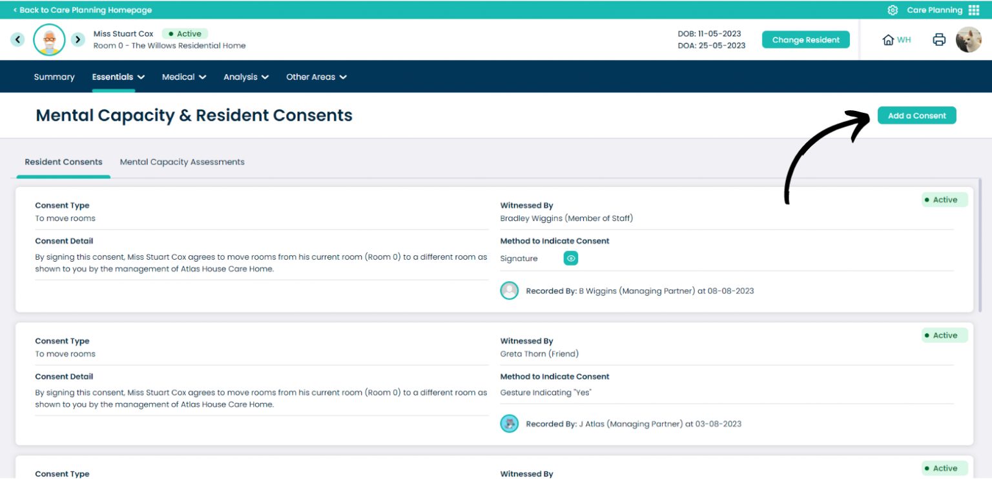
Task: Open the apps grid next to Care Planning
Action: point(978,10)
